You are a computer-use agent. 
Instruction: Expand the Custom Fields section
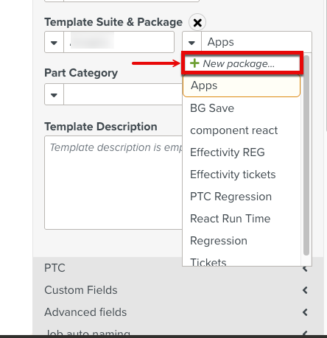(178, 290)
